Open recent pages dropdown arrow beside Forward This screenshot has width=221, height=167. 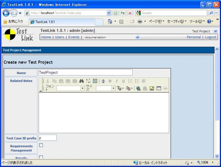(x=20, y=13)
